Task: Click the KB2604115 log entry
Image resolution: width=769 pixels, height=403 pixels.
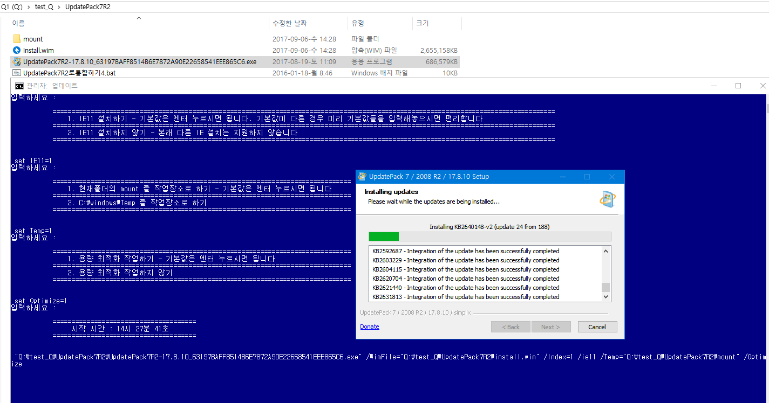Action: [x=466, y=269]
